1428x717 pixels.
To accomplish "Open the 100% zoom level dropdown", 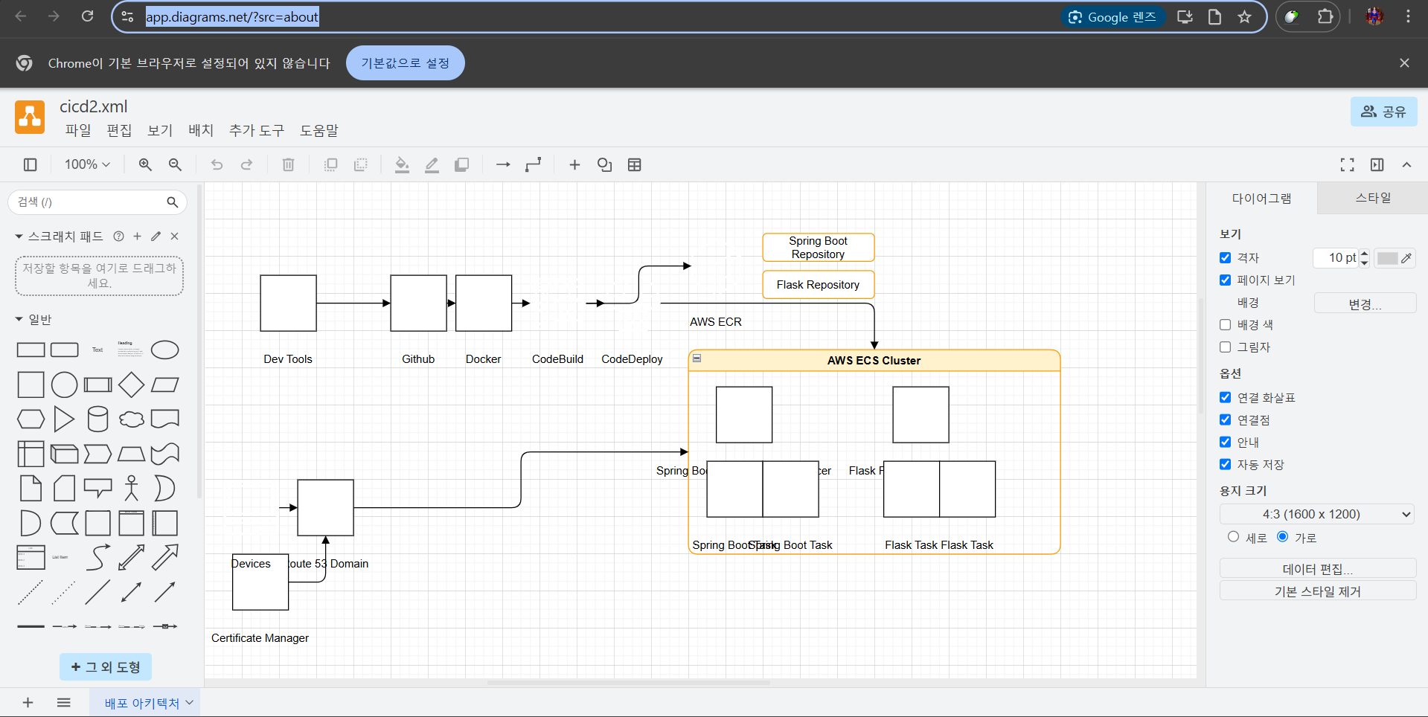I will click(87, 164).
